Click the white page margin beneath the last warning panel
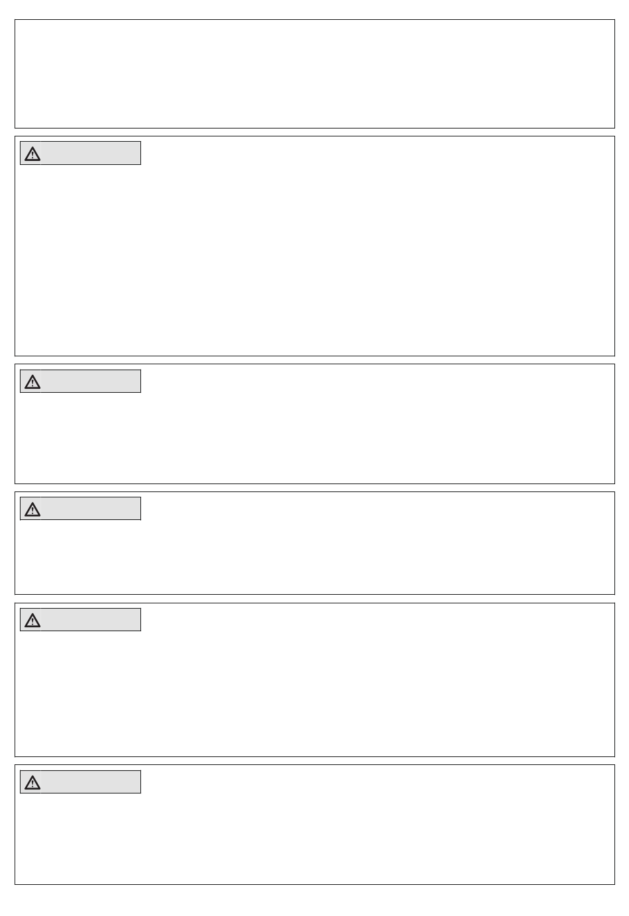 coord(314,901)
